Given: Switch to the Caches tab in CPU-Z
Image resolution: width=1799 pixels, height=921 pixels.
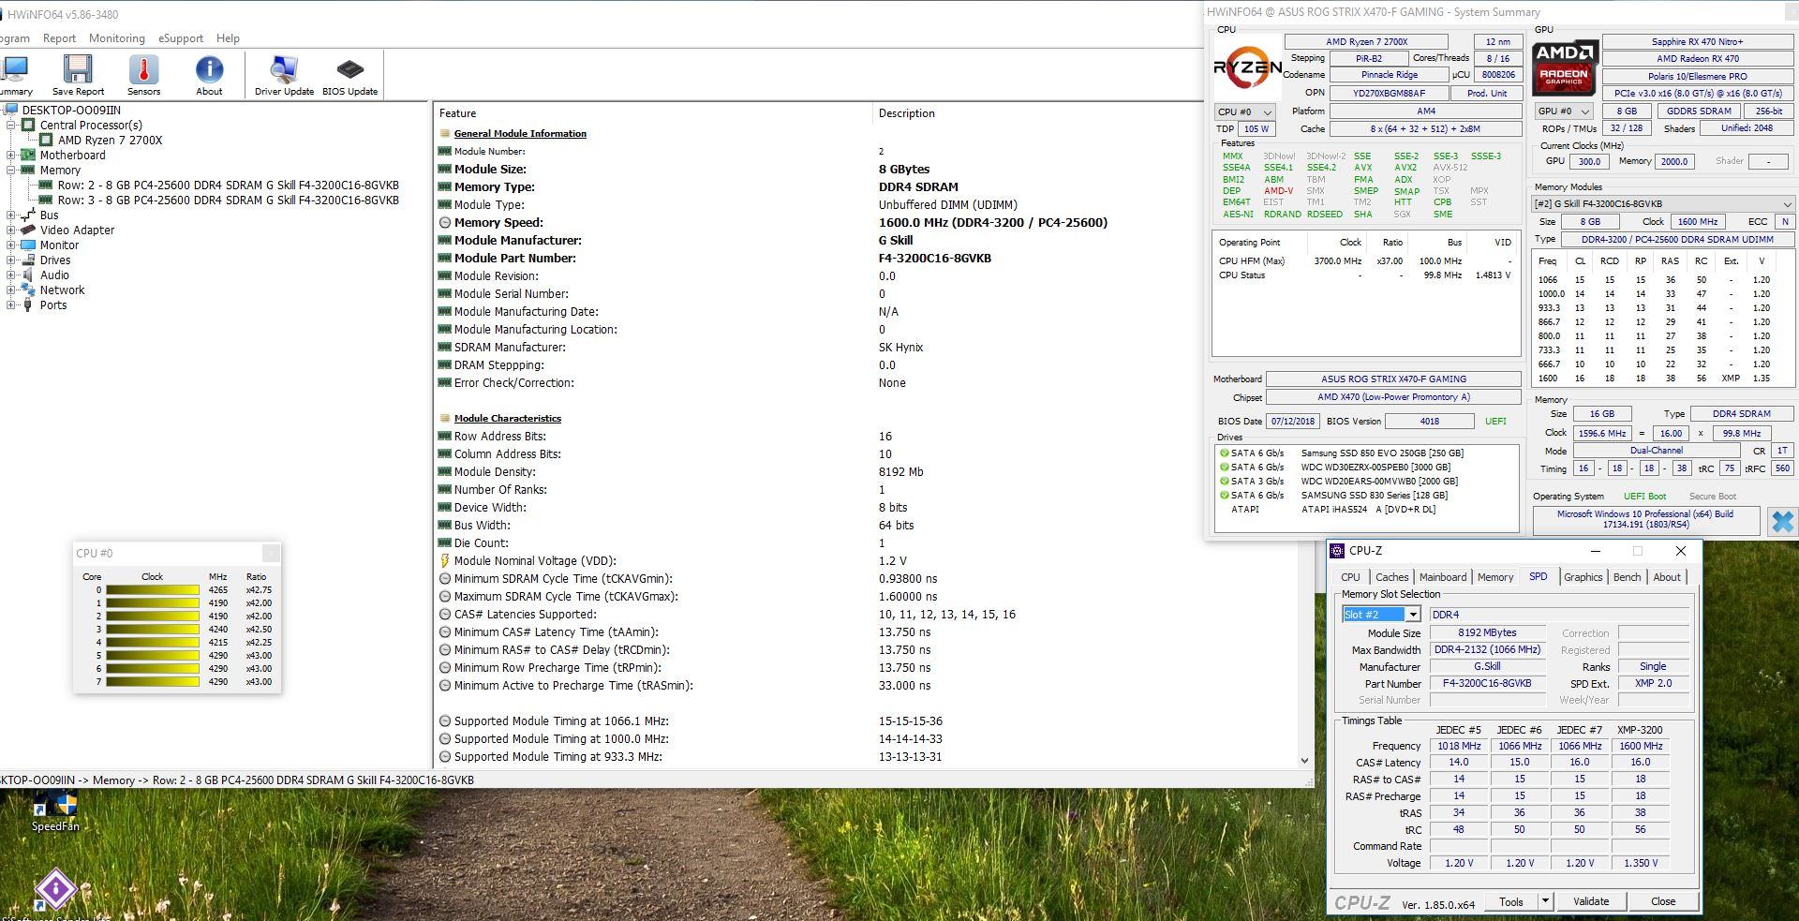Looking at the screenshot, I should click(1391, 577).
